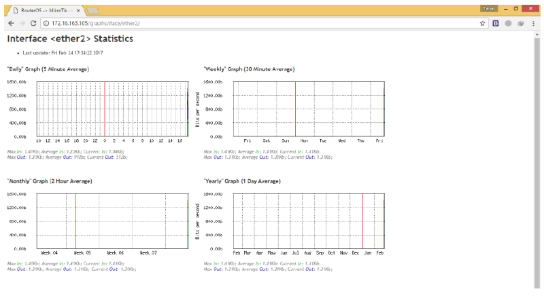This screenshot has height=300, width=544.
Task: Click the Max In line under Daily graph
Action: pyautogui.click(x=65, y=152)
